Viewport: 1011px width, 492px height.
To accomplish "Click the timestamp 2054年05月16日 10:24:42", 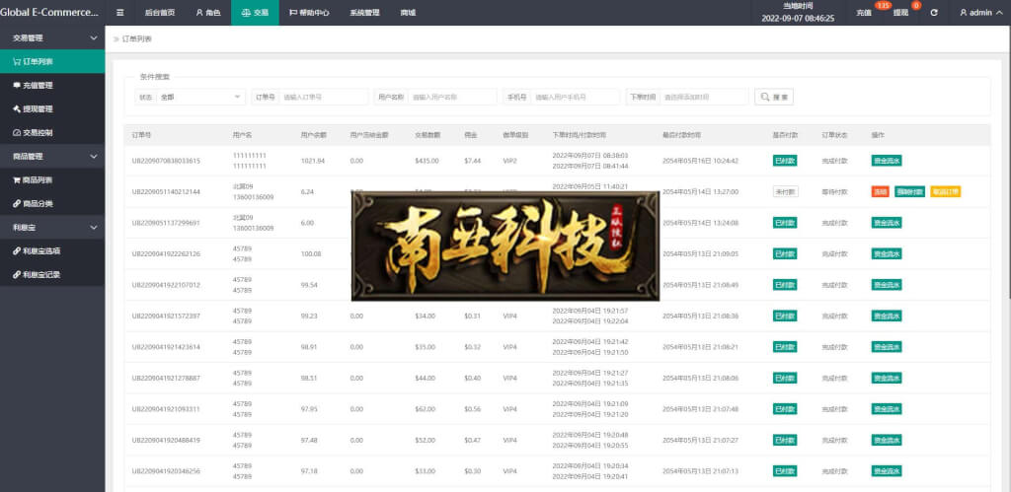I will click(x=700, y=161).
